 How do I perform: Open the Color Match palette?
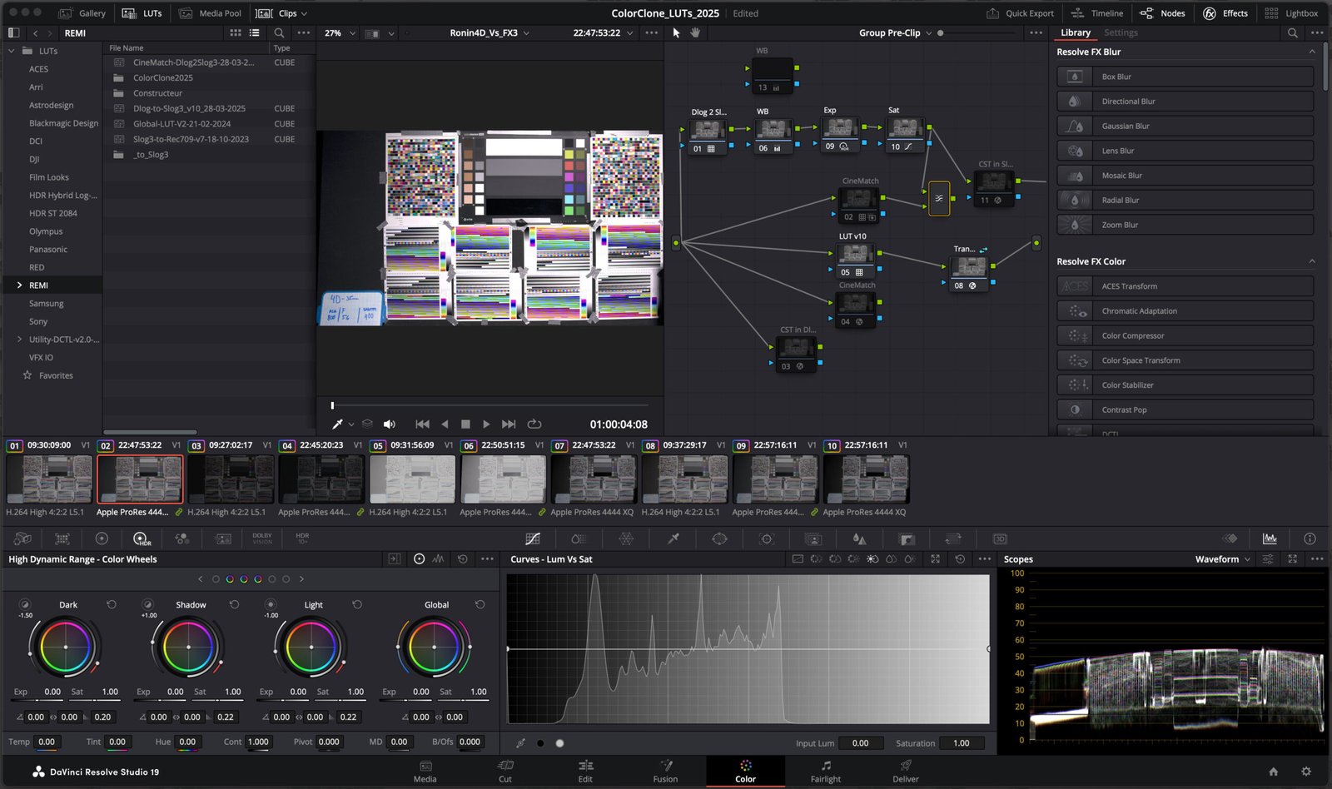tap(62, 538)
